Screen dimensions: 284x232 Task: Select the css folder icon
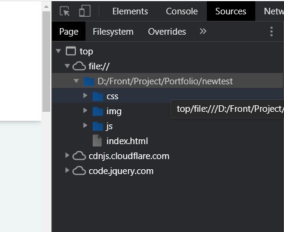pos(98,96)
